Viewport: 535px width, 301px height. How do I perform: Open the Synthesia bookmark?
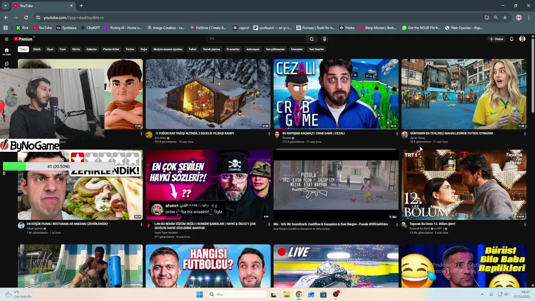click(x=66, y=28)
